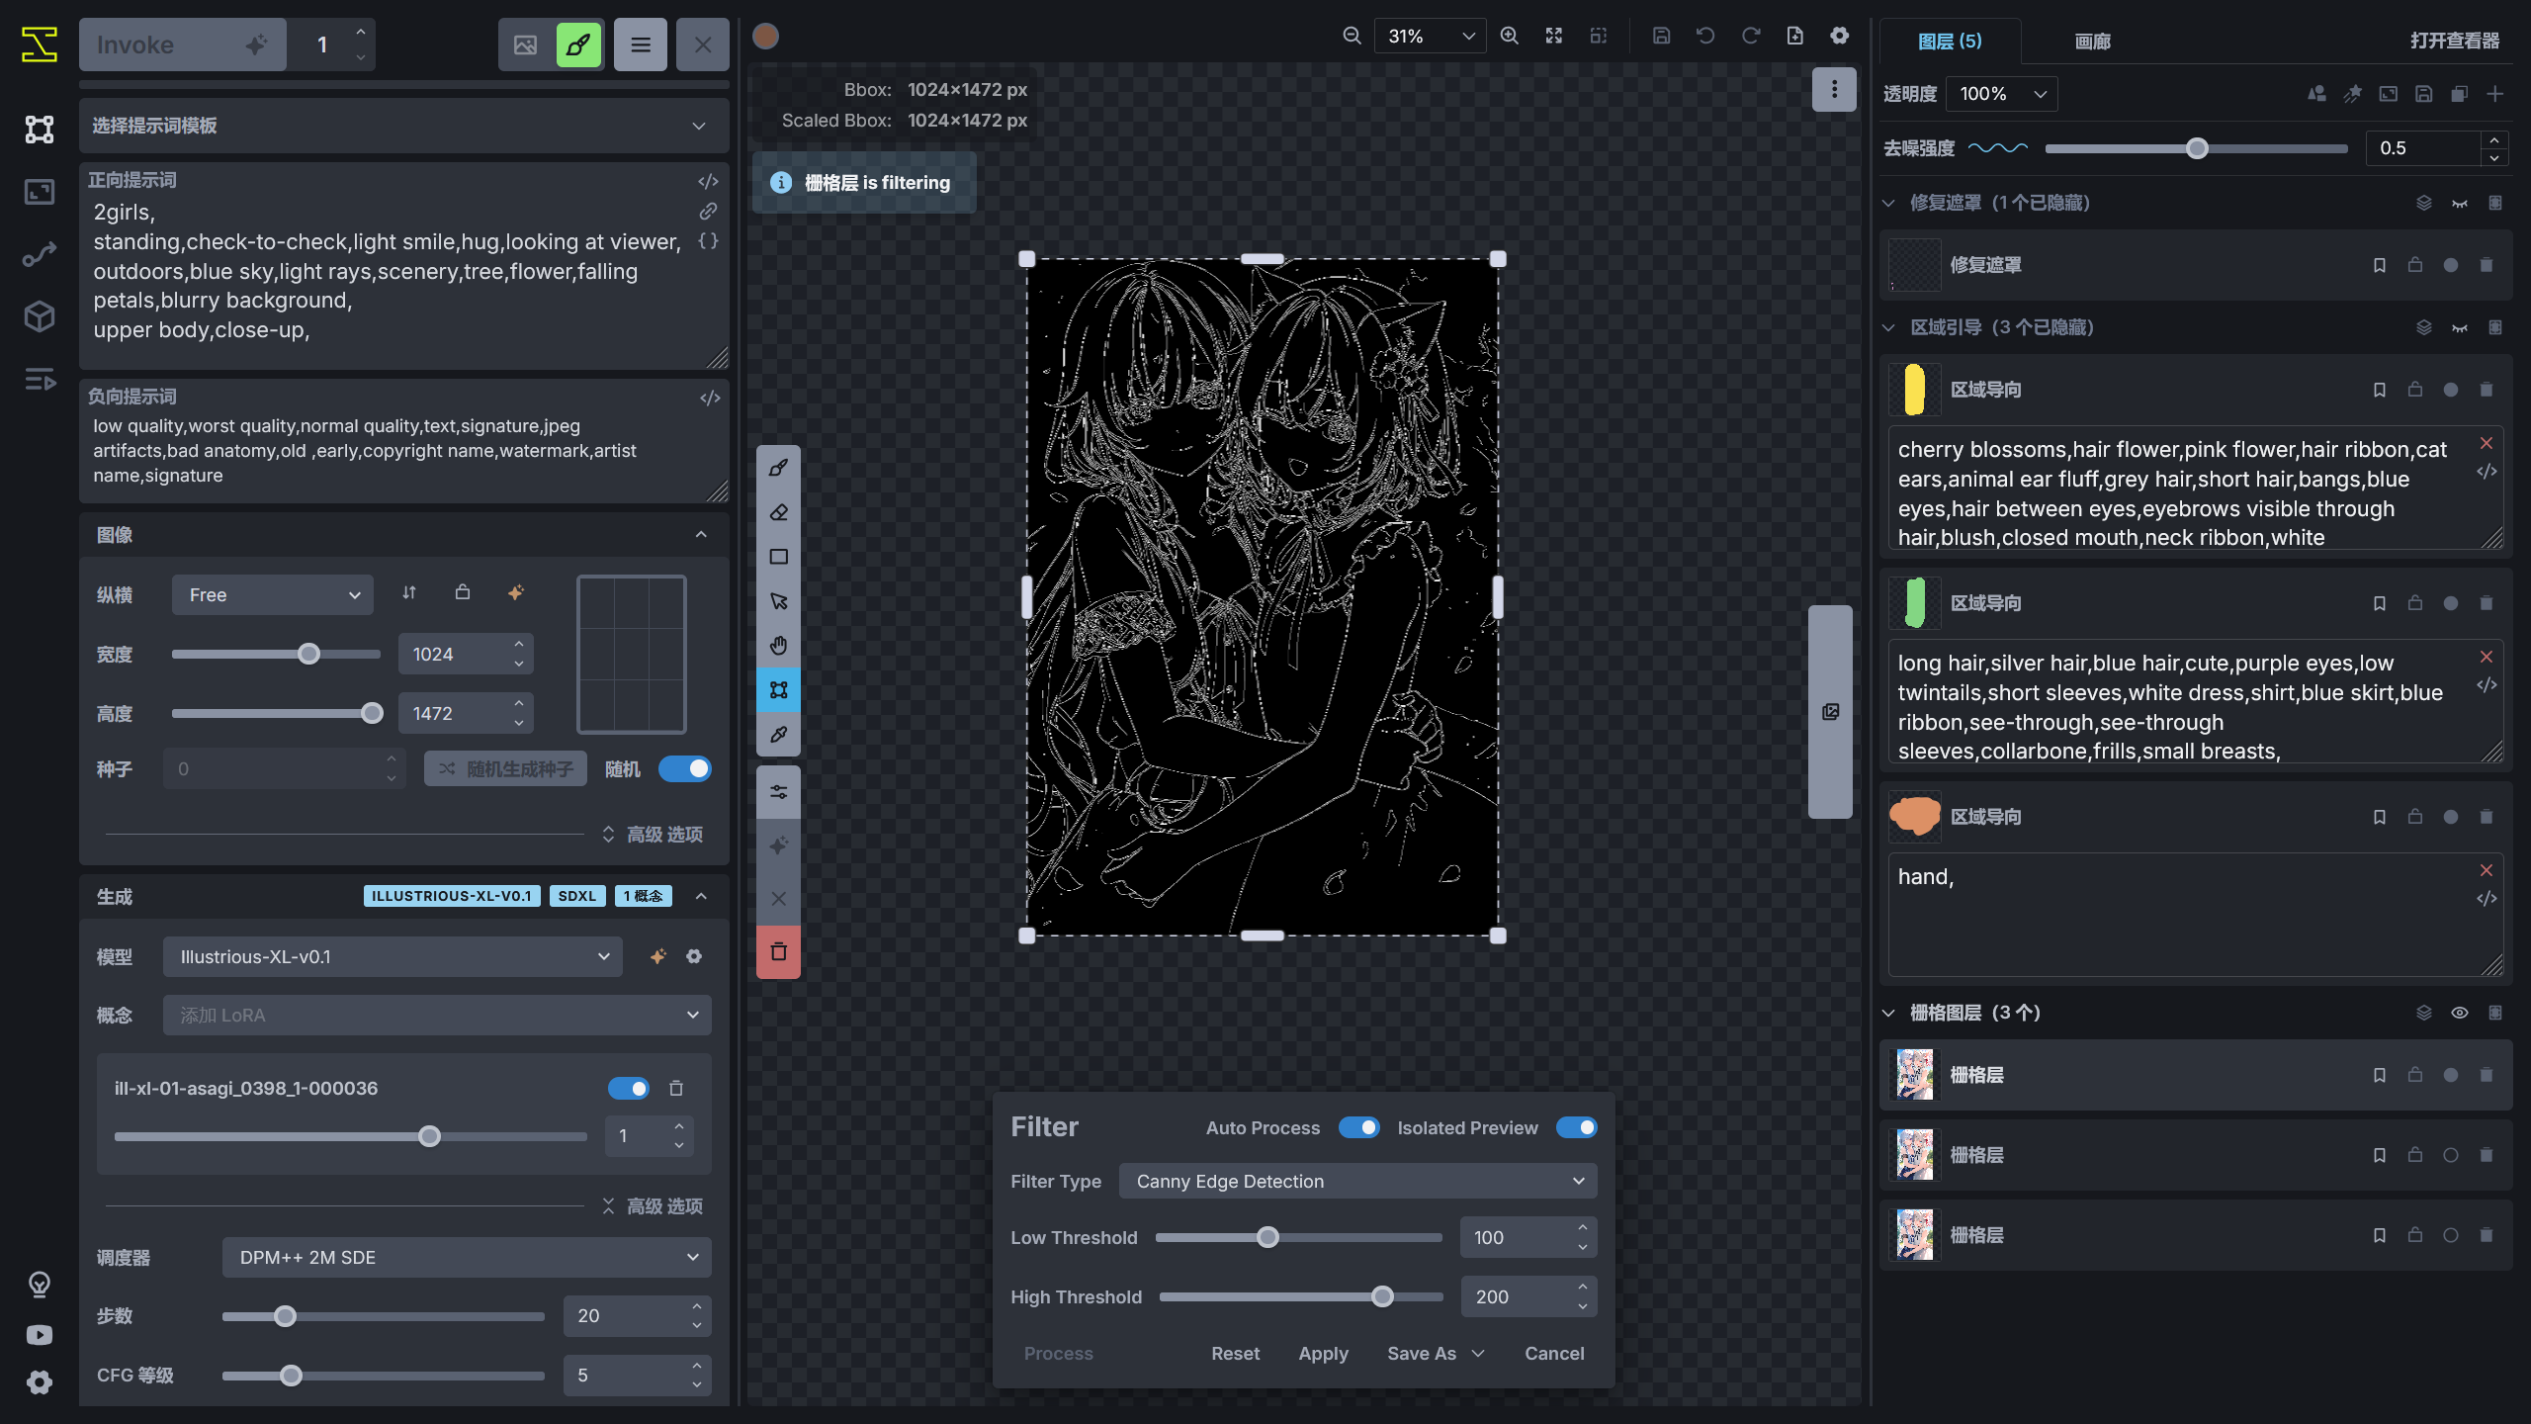
Task: Disable Isolated Preview switch
Action: coord(1576,1128)
